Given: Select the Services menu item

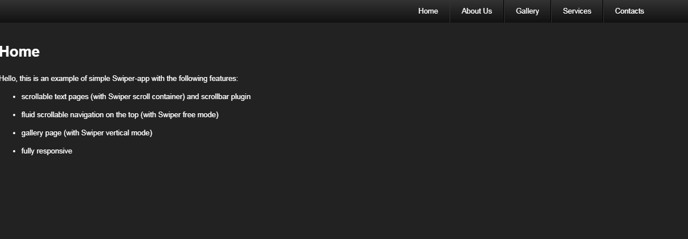Looking at the screenshot, I should [577, 11].
